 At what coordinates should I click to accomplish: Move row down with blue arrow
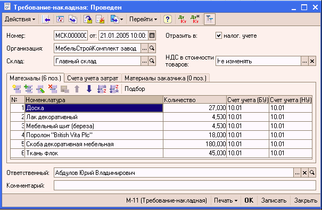89,89
